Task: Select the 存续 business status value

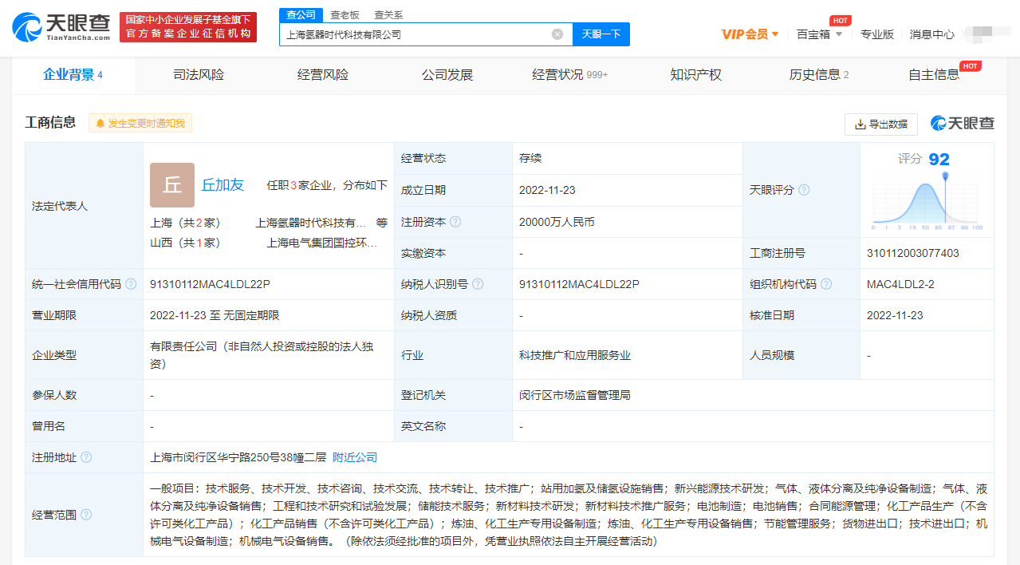Action: (530, 158)
